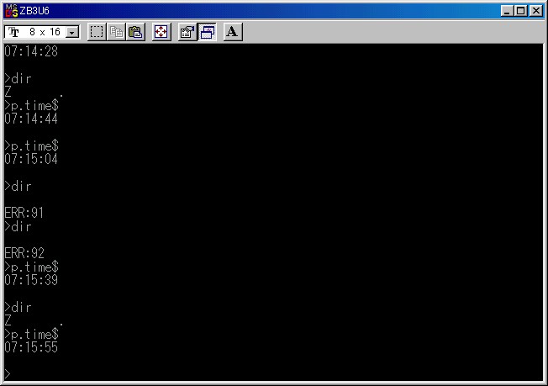Minimize the ZB3U6 window

click(507, 11)
